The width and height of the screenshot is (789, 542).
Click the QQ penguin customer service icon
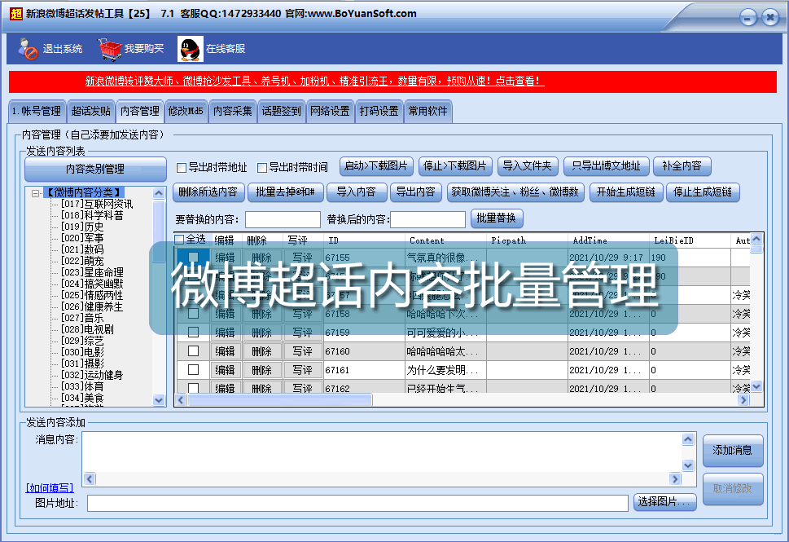[191, 49]
